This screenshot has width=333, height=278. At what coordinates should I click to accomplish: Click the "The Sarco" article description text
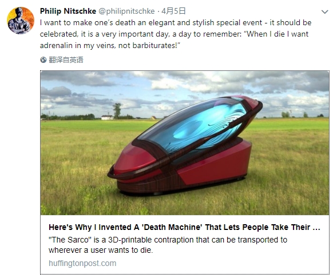[x=168, y=245]
